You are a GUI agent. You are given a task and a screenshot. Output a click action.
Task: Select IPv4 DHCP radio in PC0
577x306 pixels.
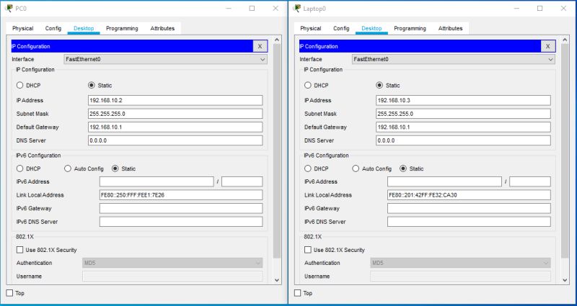(20, 85)
